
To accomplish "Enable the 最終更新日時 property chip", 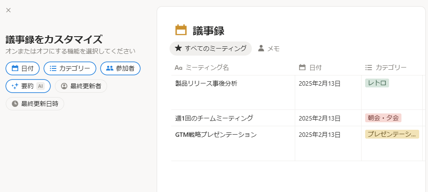I will [x=35, y=104].
